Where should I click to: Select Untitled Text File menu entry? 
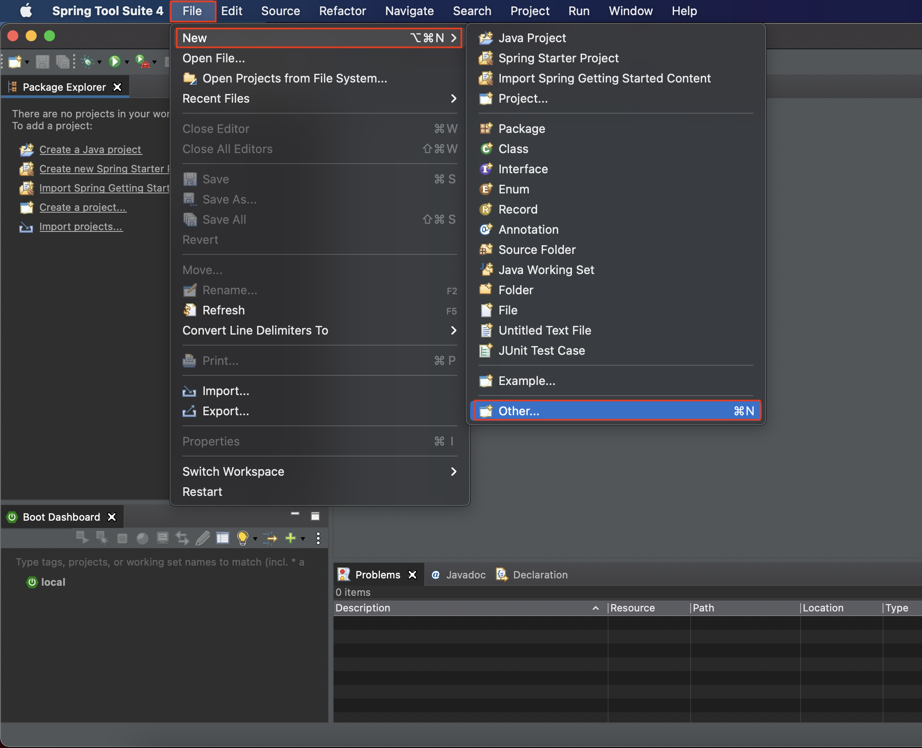(616, 330)
